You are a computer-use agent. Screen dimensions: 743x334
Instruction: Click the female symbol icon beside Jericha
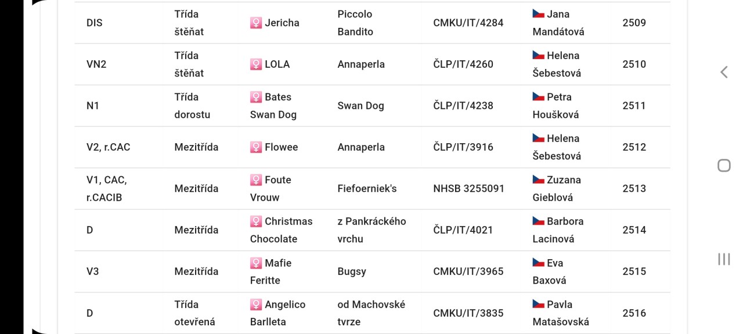coord(256,23)
